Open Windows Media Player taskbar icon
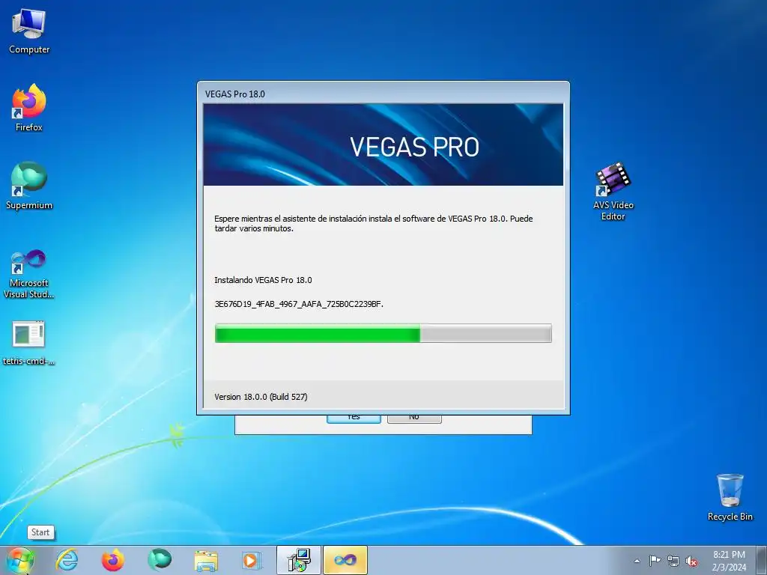 click(x=252, y=560)
